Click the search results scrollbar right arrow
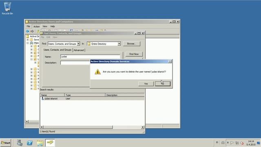Screen dimensions: 261x147 [143, 127]
